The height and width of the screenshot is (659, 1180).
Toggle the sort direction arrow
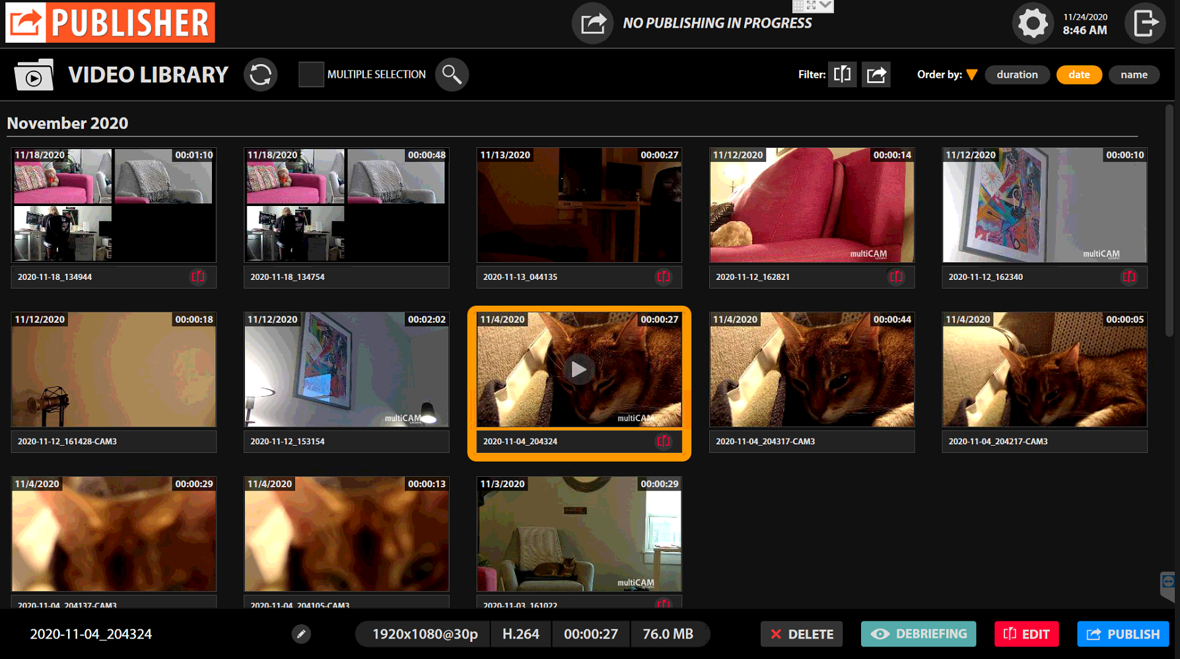(972, 75)
